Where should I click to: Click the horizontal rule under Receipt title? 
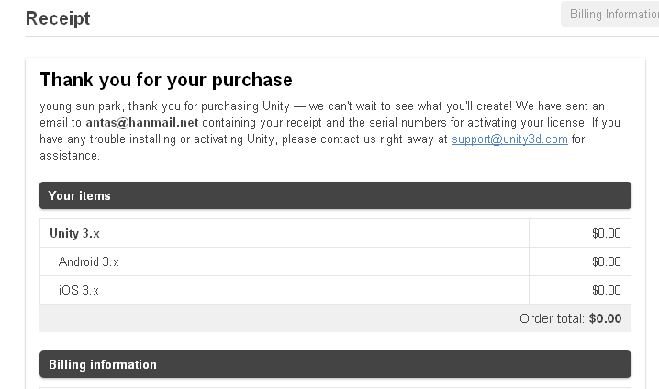point(342,36)
